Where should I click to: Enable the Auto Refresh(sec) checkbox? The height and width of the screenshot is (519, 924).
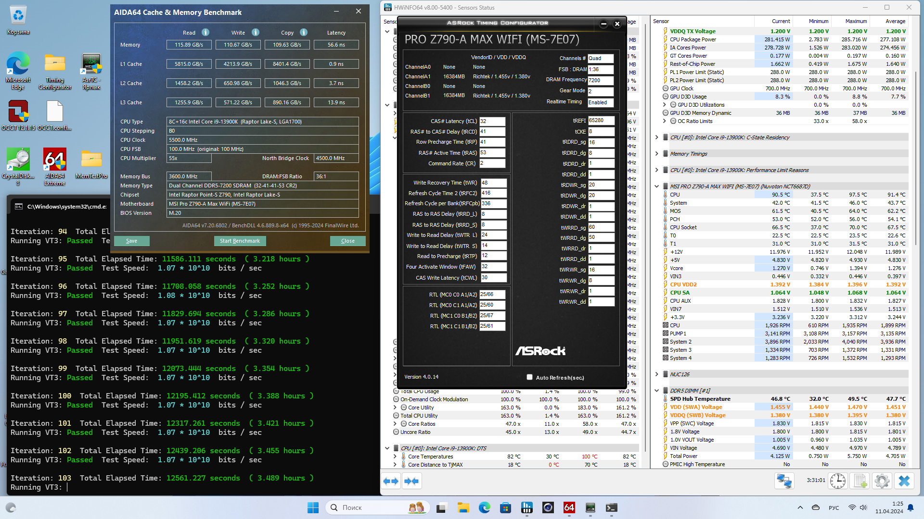tap(530, 377)
